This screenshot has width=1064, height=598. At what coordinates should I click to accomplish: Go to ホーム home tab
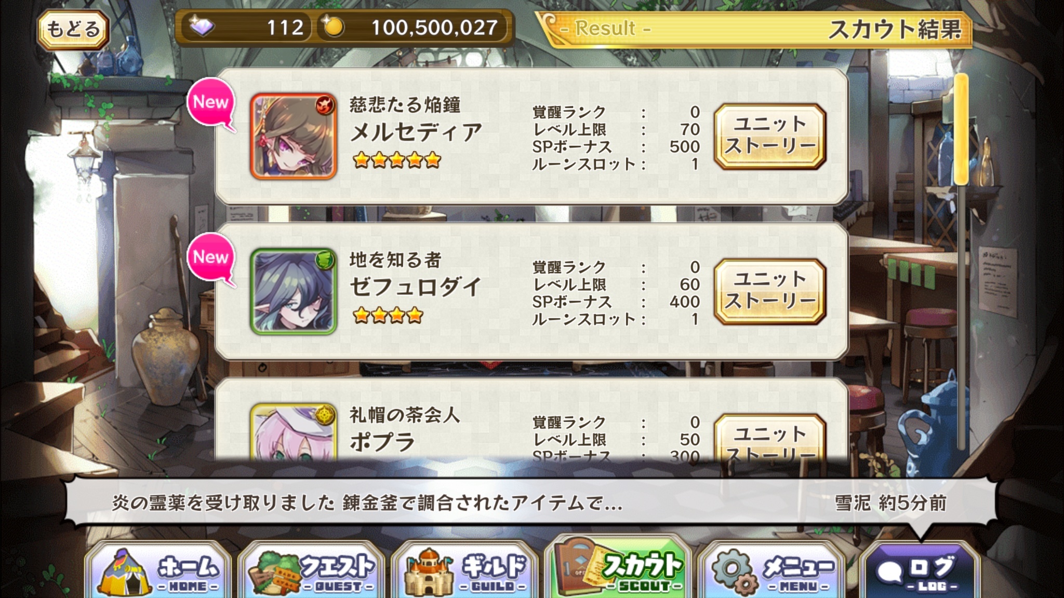click(158, 570)
